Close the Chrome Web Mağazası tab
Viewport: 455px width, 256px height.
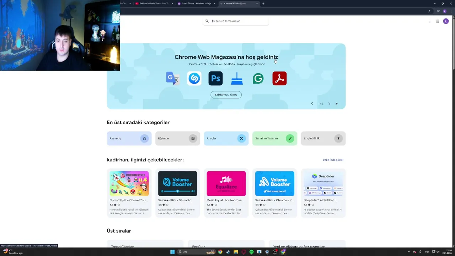(x=257, y=4)
